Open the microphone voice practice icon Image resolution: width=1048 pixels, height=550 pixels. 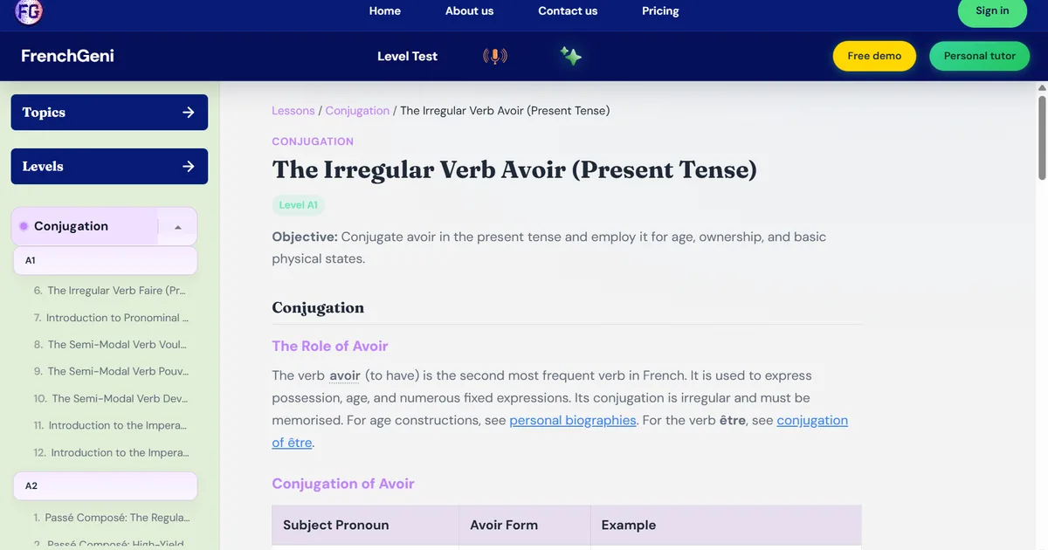pos(495,56)
